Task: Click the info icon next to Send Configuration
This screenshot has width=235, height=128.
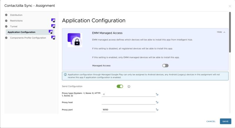Action: click(x=129, y=86)
